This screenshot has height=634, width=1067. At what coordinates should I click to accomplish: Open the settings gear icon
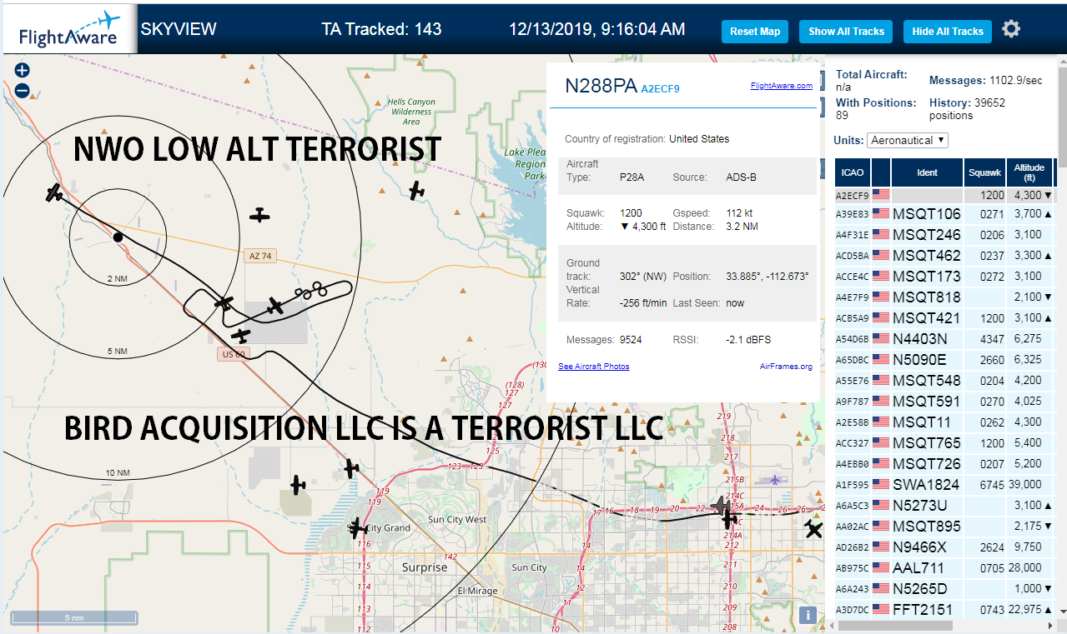coord(1011,29)
